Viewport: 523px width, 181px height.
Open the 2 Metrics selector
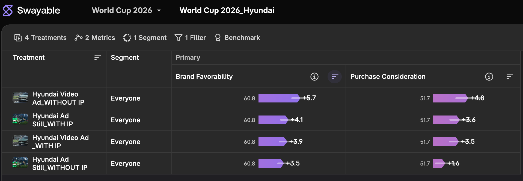coord(95,38)
